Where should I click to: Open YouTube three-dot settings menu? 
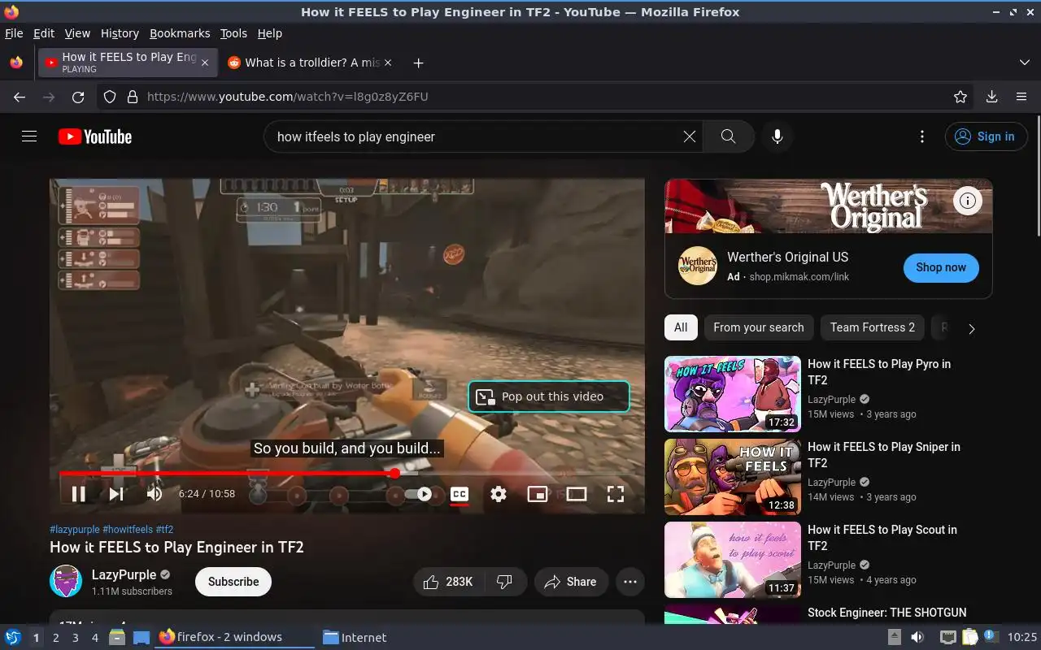click(921, 136)
